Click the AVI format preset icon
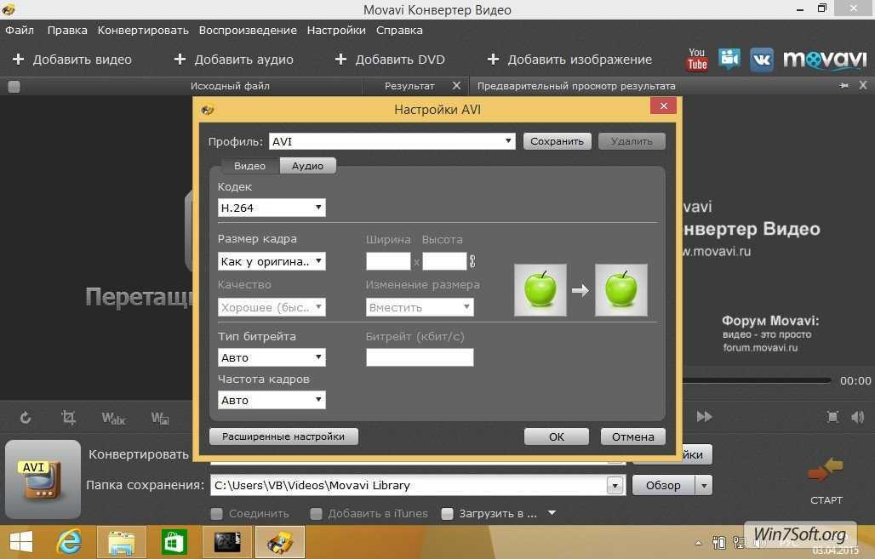The width and height of the screenshot is (875, 559). (43, 479)
